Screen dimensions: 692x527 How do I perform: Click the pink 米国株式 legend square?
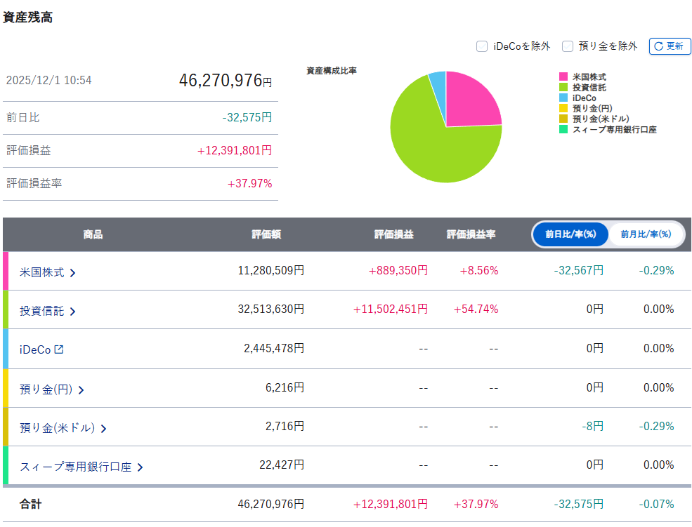pyautogui.click(x=563, y=76)
